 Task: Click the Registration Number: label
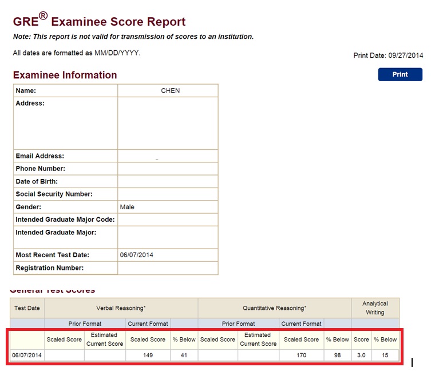(x=50, y=268)
